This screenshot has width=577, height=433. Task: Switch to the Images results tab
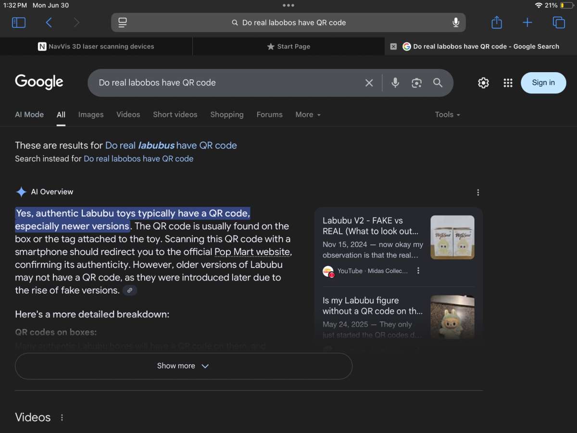[91, 115]
